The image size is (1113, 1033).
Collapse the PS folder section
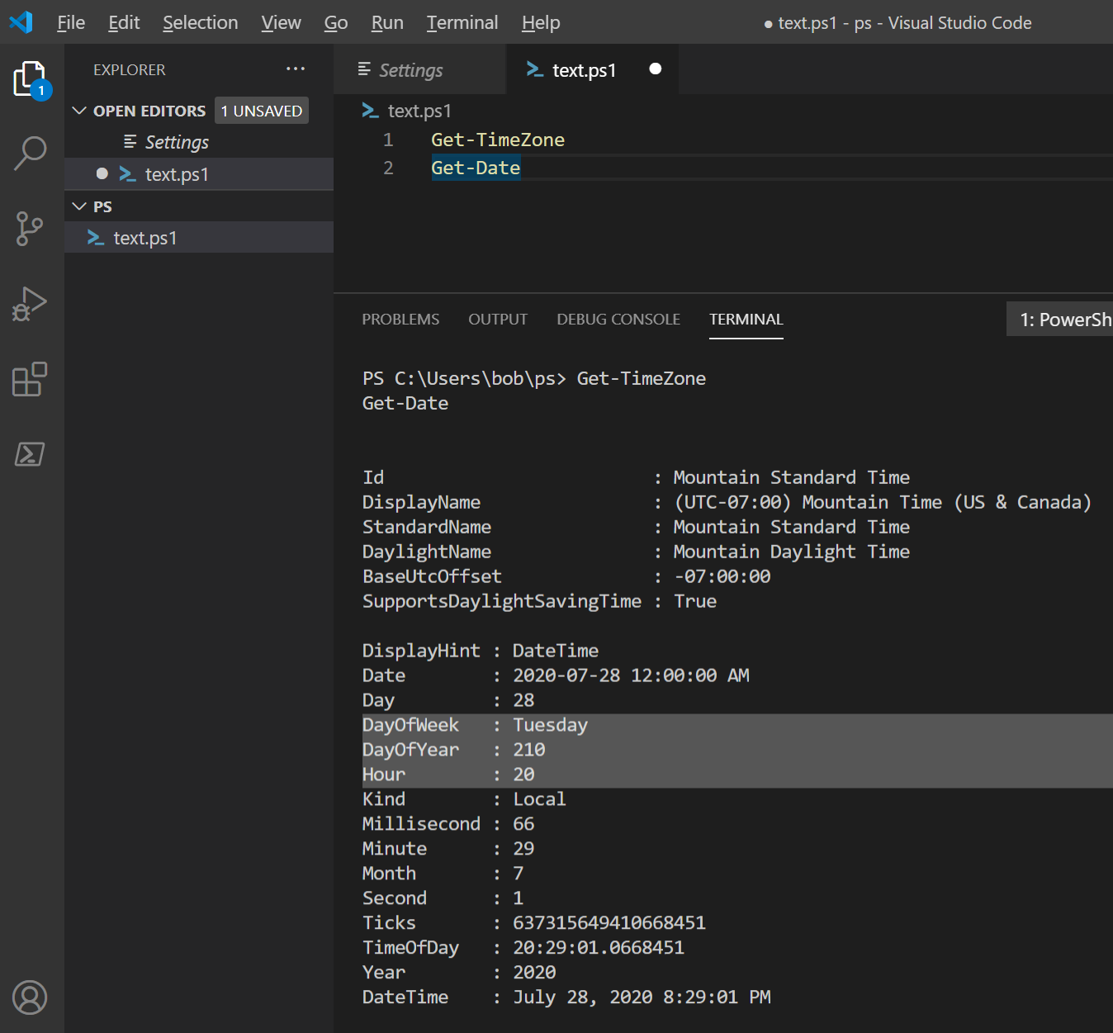(79, 206)
